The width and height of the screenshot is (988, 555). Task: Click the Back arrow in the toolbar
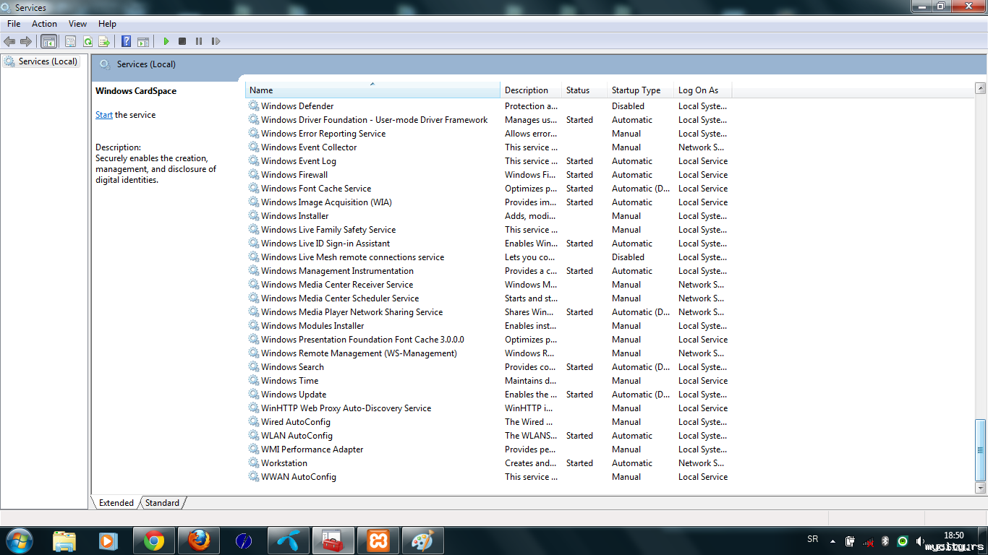[9, 41]
